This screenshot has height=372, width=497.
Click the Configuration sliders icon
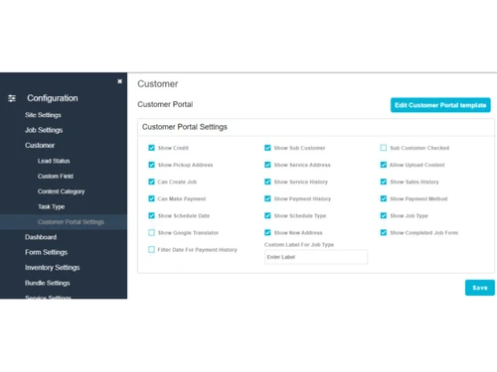(x=12, y=98)
